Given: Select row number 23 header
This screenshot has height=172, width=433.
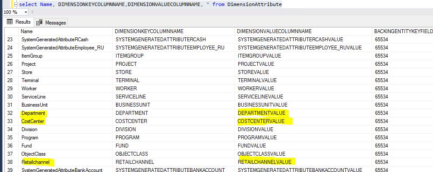Looking at the screenshot, I should point(11,40).
